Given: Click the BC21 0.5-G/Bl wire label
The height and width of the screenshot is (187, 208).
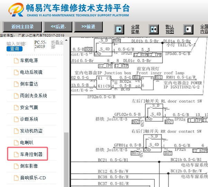Looking at the screenshot, I should 113,160.
